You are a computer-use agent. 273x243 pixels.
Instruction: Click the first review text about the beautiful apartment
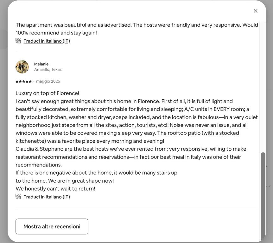pos(137,29)
